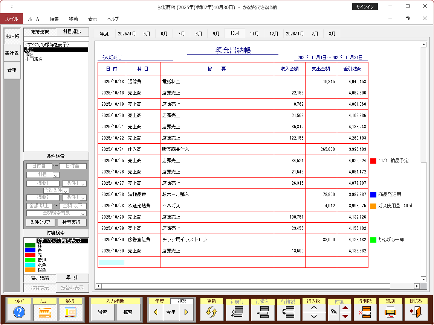This screenshot has width=434, height=325.
Task: Open the 金額検索対象 dropdown
Action: point(83,213)
